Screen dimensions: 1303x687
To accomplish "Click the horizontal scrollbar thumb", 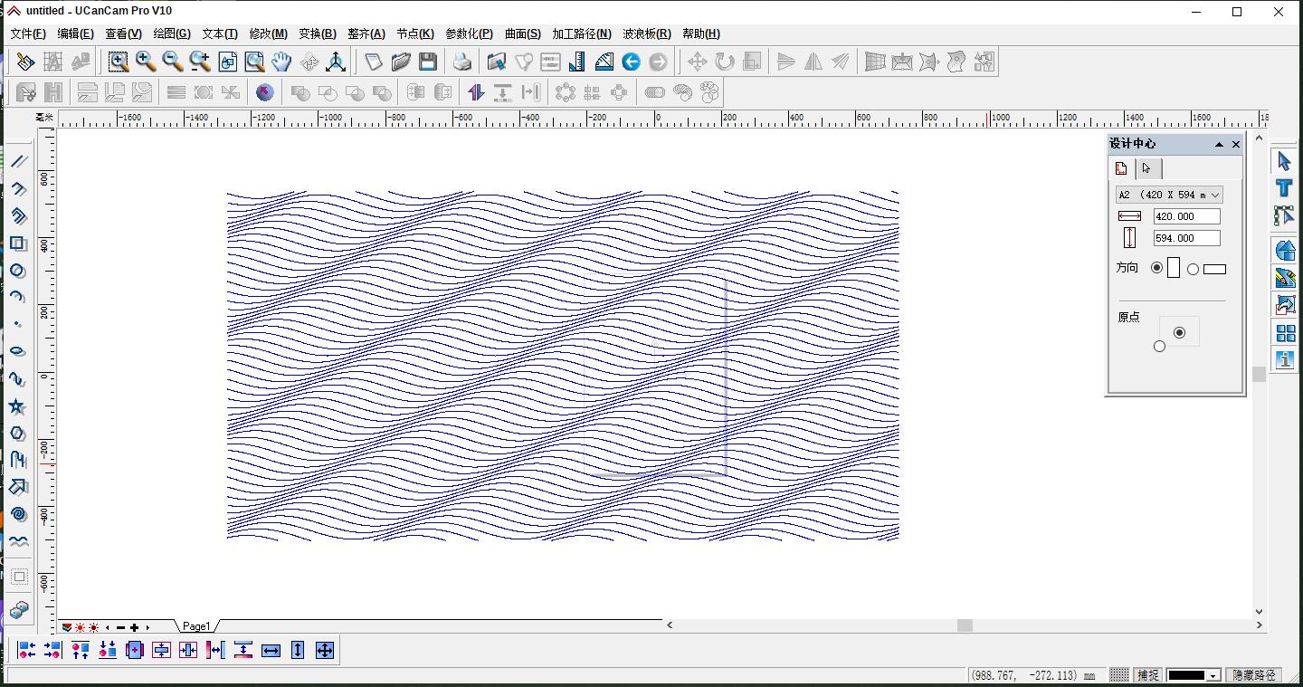I will click(x=965, y=625).
